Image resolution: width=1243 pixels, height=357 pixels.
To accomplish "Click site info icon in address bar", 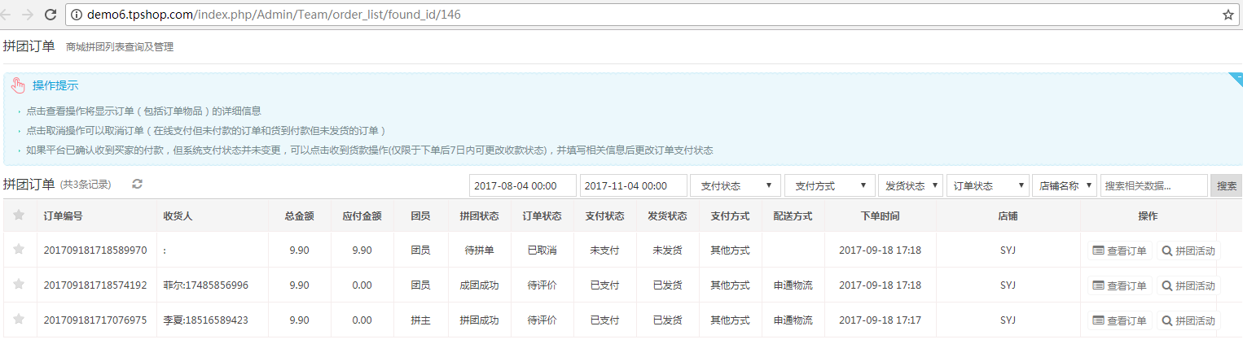I will tap(77, 15).
